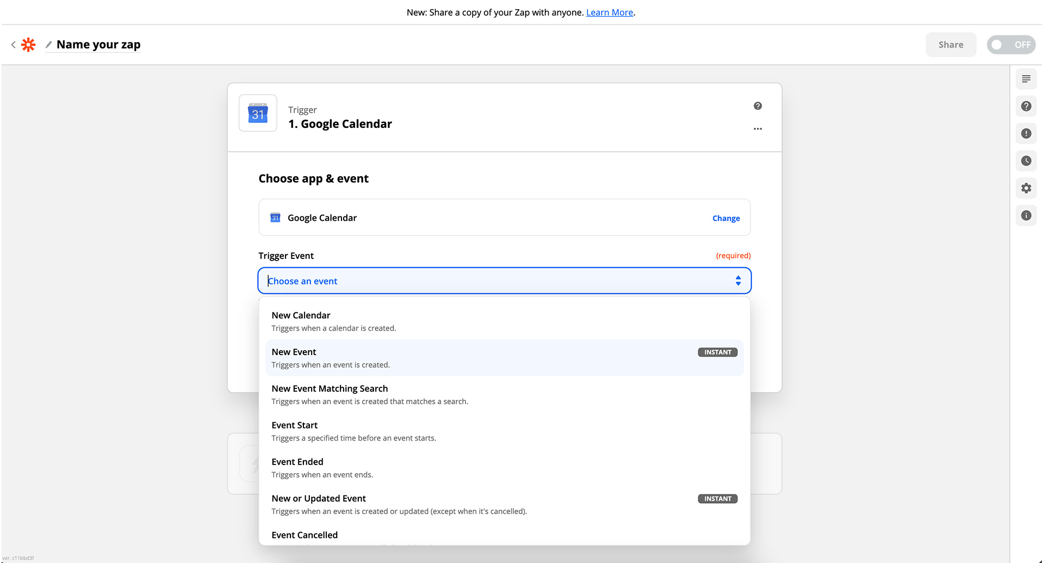Show the alerts exclamation icon in sidebar
The height and width of the screenshot is (563, 1044).
pyautogui.click(x=1026, y=134)
